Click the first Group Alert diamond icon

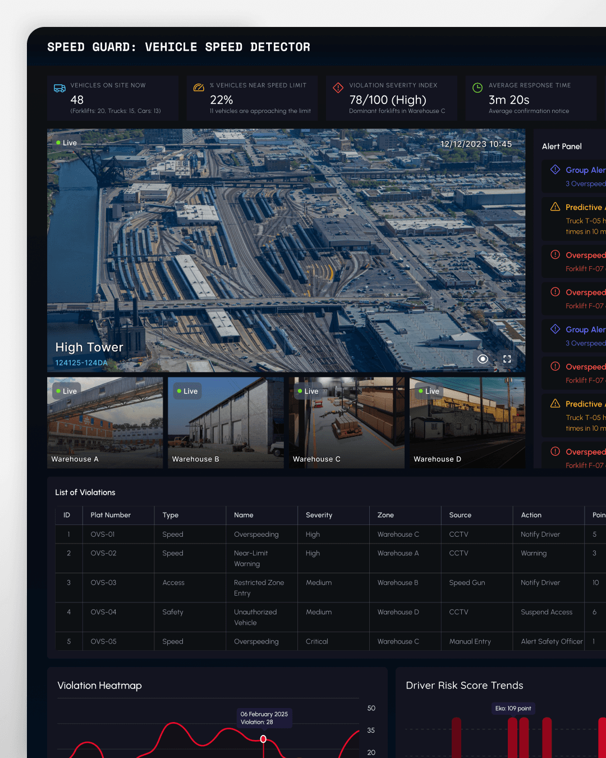555,169
